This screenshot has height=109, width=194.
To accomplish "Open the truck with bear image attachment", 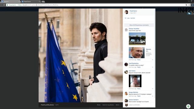I will tap(137, 39).
